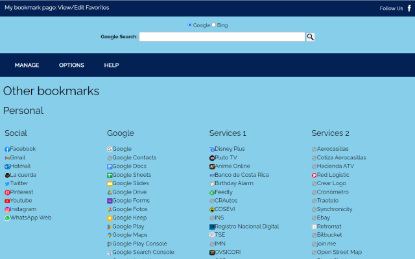Click My bookmark page View/Edit Favorites link

tap(57, 8)
